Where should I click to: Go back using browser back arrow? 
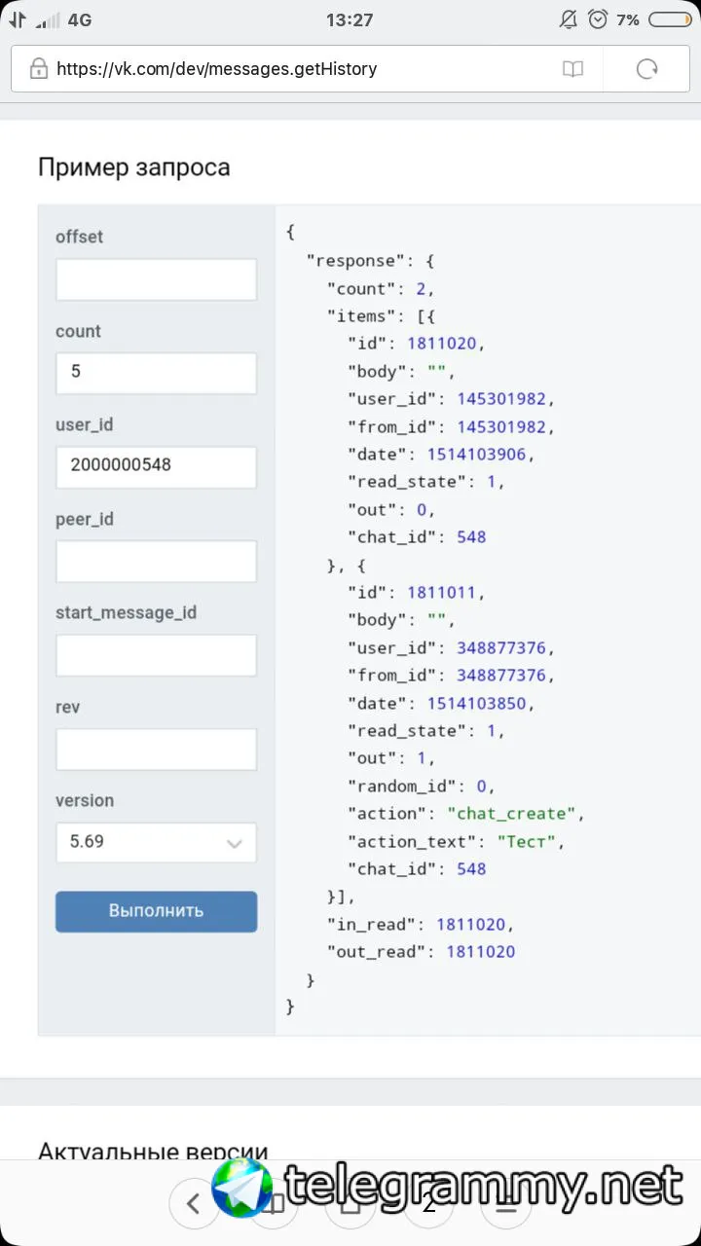[193, 1204]
